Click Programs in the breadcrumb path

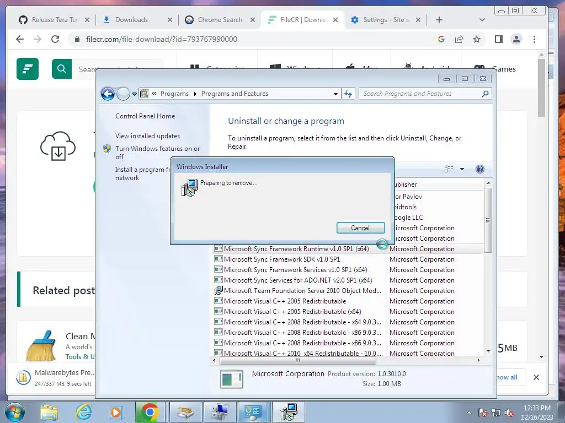(174, 94)
